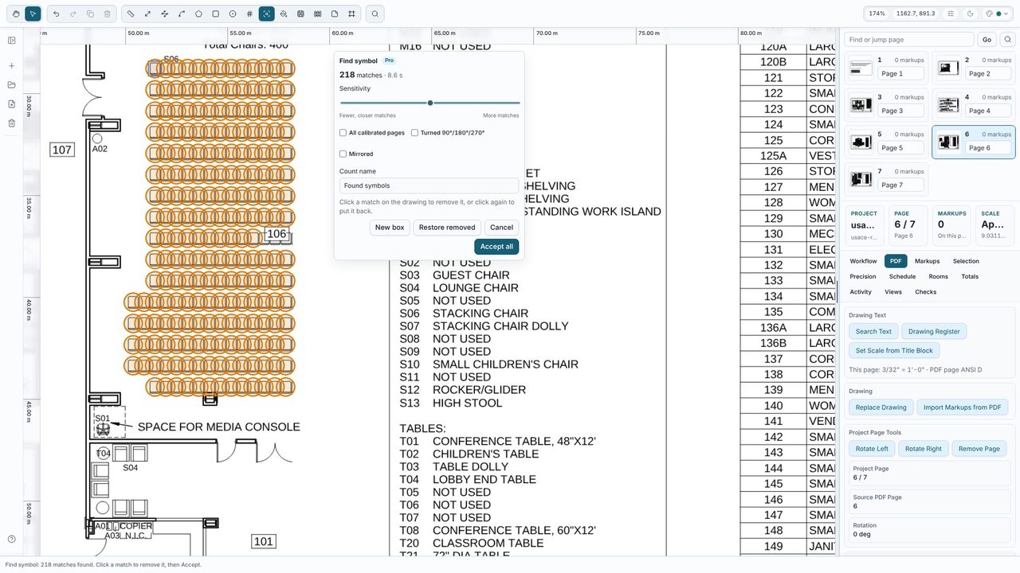Open help question mark icon
Screen dimensions: 1020x573
click(x=12, y=539)
